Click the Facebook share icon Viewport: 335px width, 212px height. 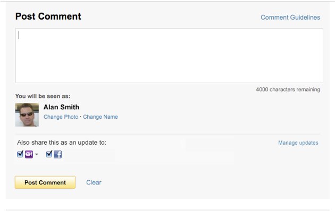tap(58, 154)
